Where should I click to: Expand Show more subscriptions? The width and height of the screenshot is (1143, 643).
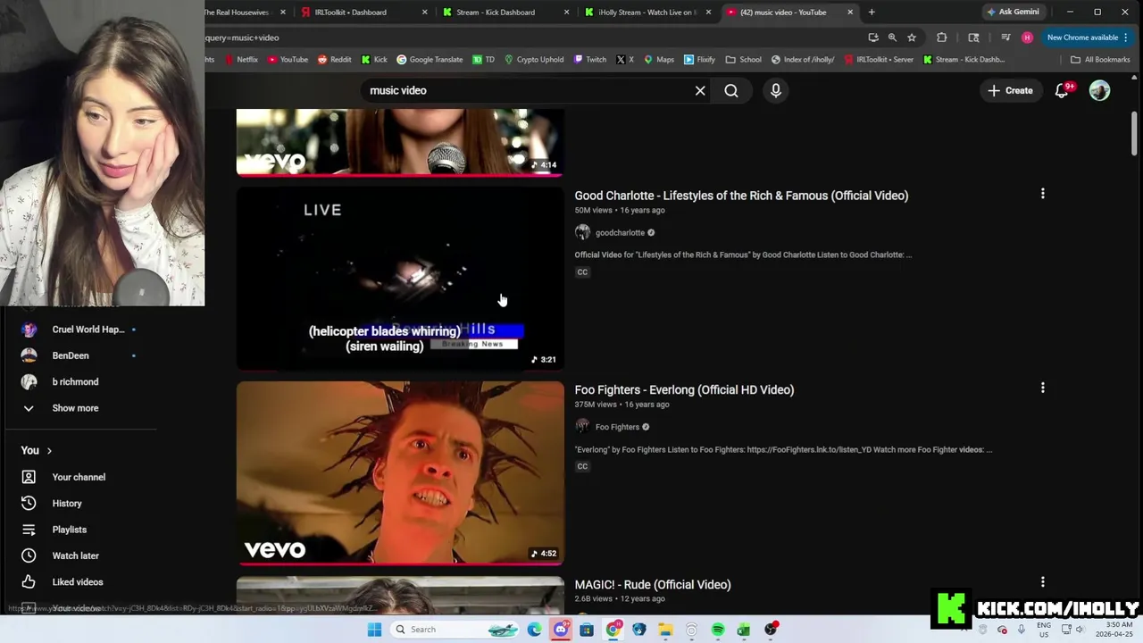(75, 408)
